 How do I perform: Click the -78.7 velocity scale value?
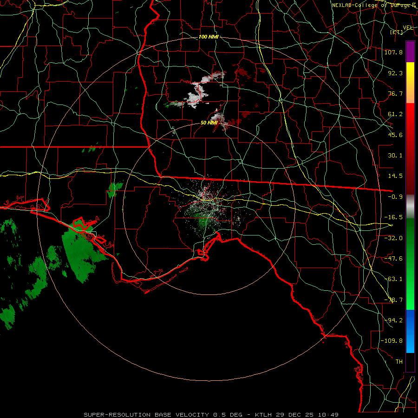(x=393, y=300)
